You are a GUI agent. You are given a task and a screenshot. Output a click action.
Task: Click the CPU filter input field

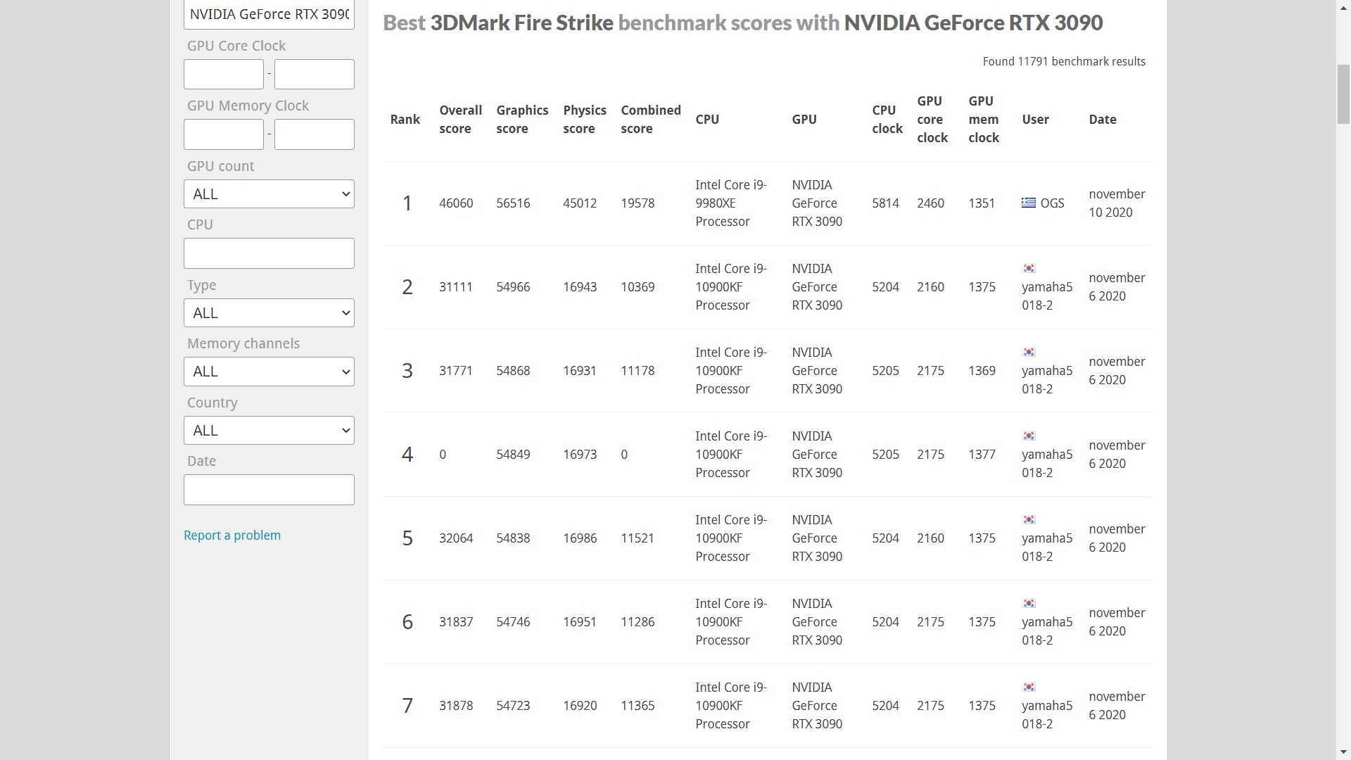[x=269, y=253]
